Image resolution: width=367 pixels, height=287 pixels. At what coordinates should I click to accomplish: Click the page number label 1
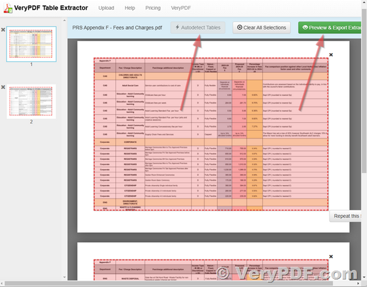(x=32, y=64)
